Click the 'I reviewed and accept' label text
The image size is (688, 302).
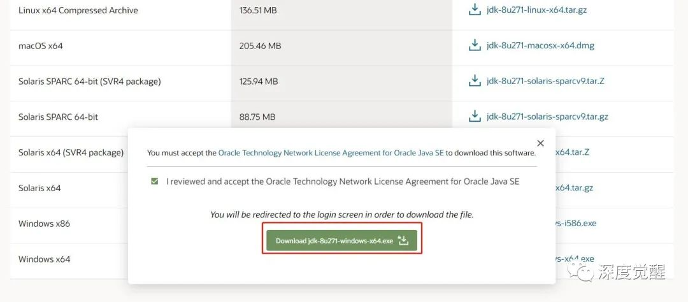click(x=343, y=182)
